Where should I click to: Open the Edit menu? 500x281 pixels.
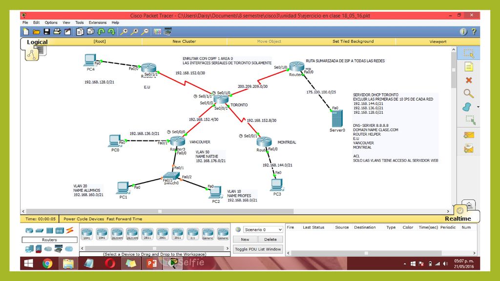(36, 22)
